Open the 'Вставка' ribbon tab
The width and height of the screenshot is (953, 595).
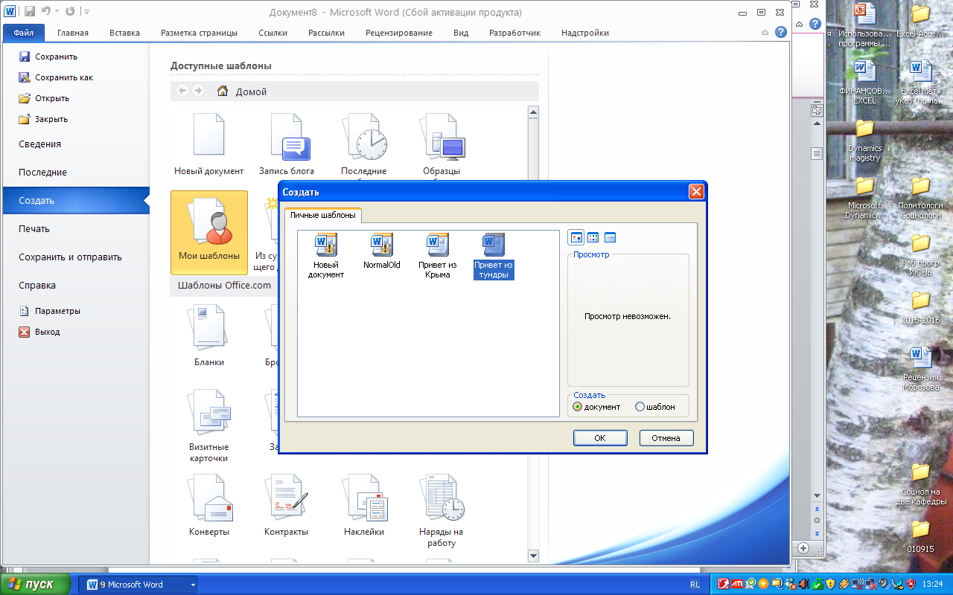pyautogui.click(x=124, y=33)
